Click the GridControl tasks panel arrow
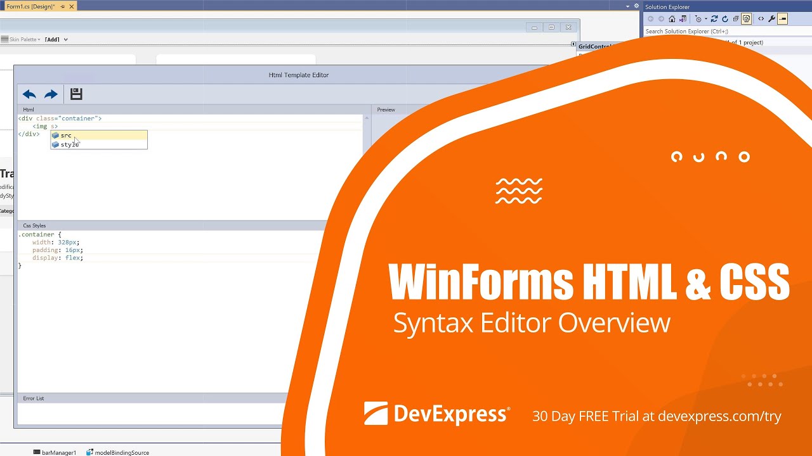The image size is (812, 456). click(x=573, y=44)
